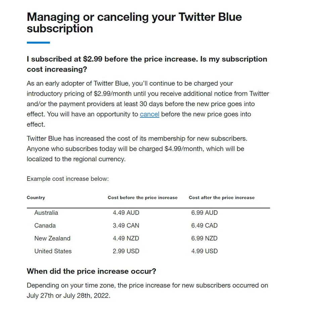
Task: Select the 'Australia' table cell
Action: [x=46, y=213]
